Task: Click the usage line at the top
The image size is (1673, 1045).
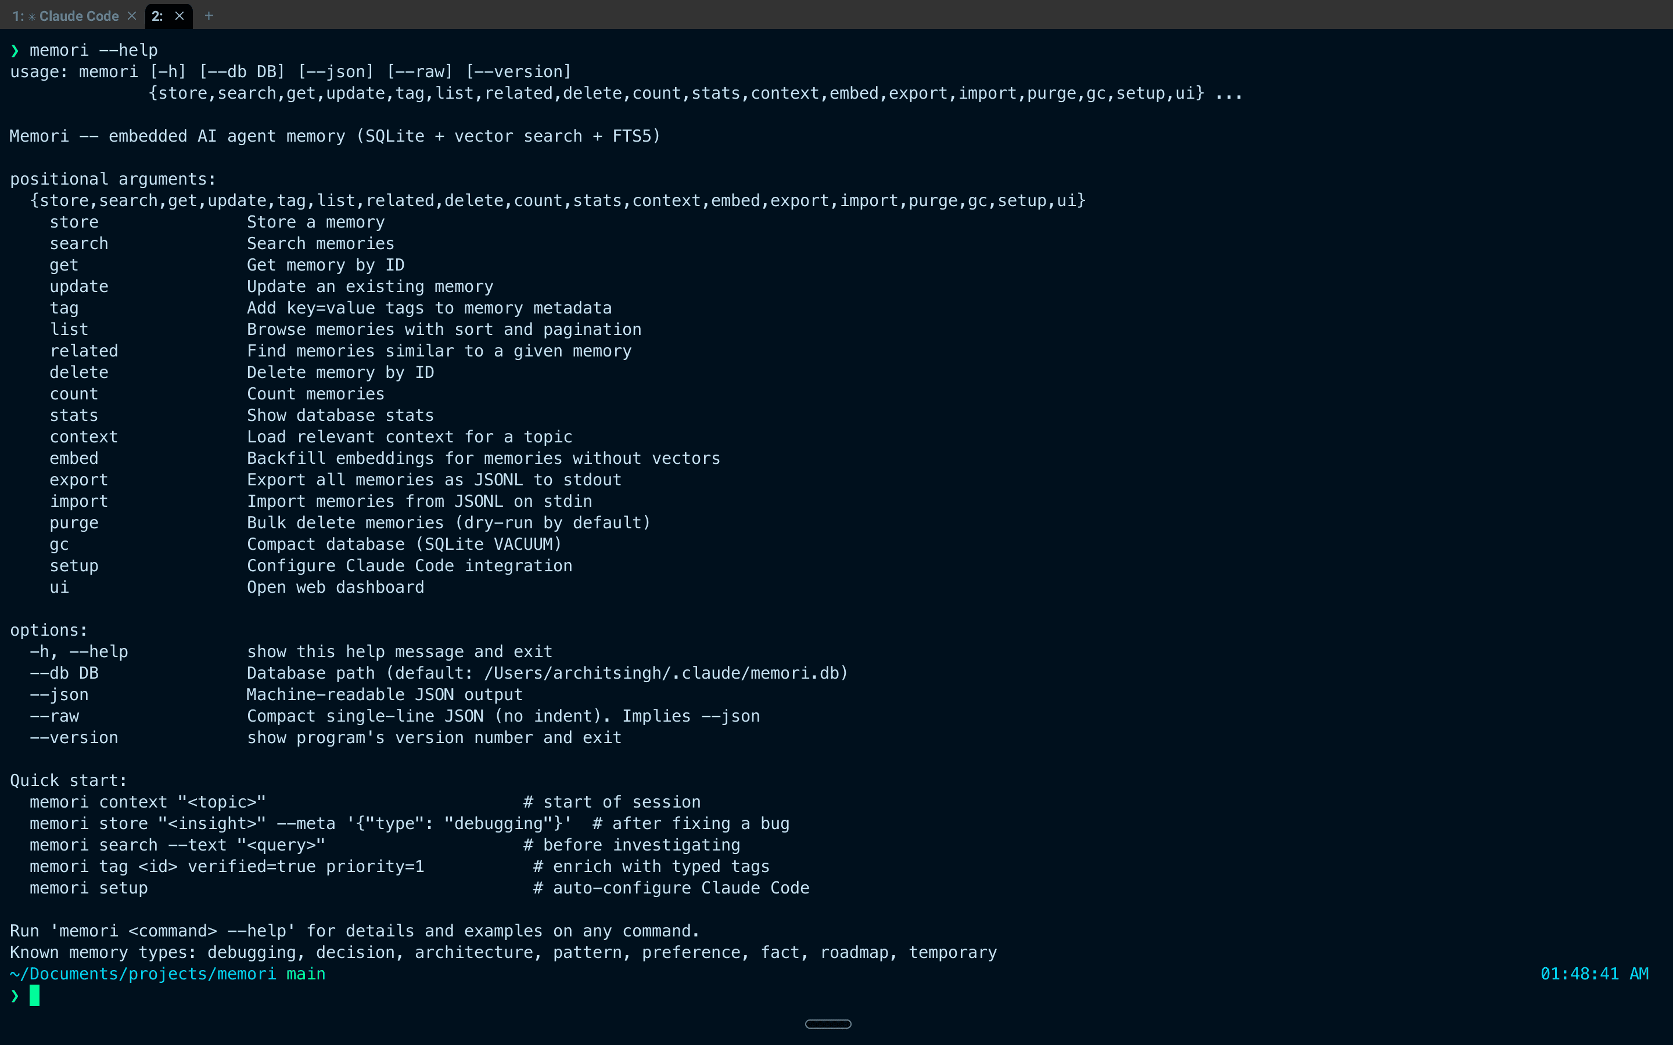Action: tap(290, 70)
